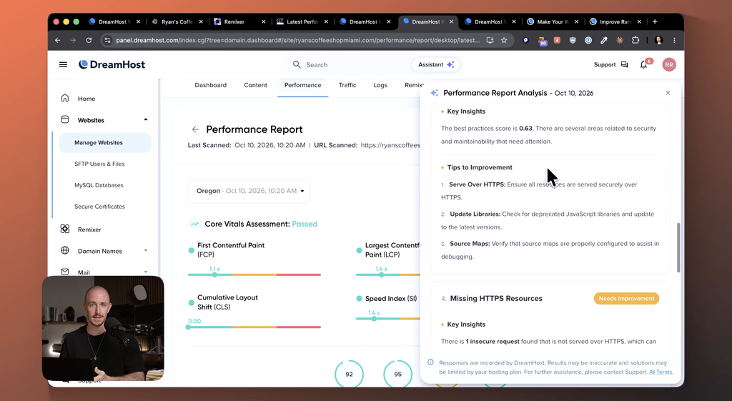Click the Websites sidebar icon

coord(65,119)
